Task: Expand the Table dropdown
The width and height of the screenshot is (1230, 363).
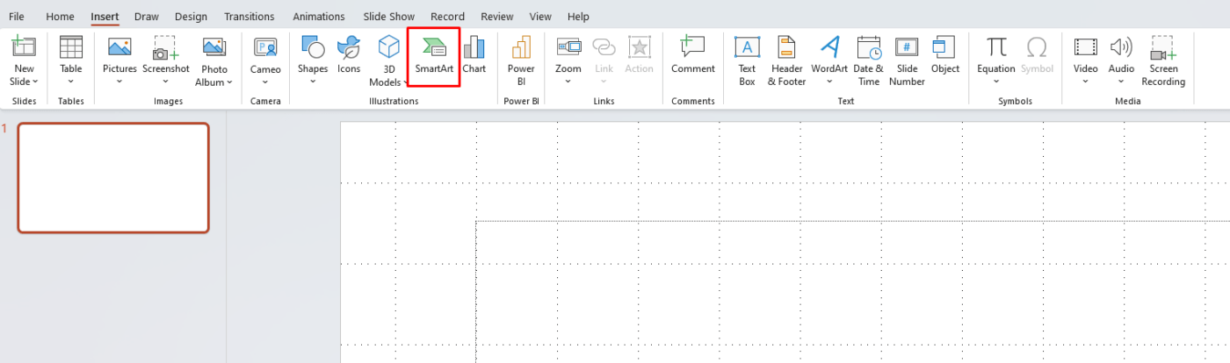Action: (71, 82)
